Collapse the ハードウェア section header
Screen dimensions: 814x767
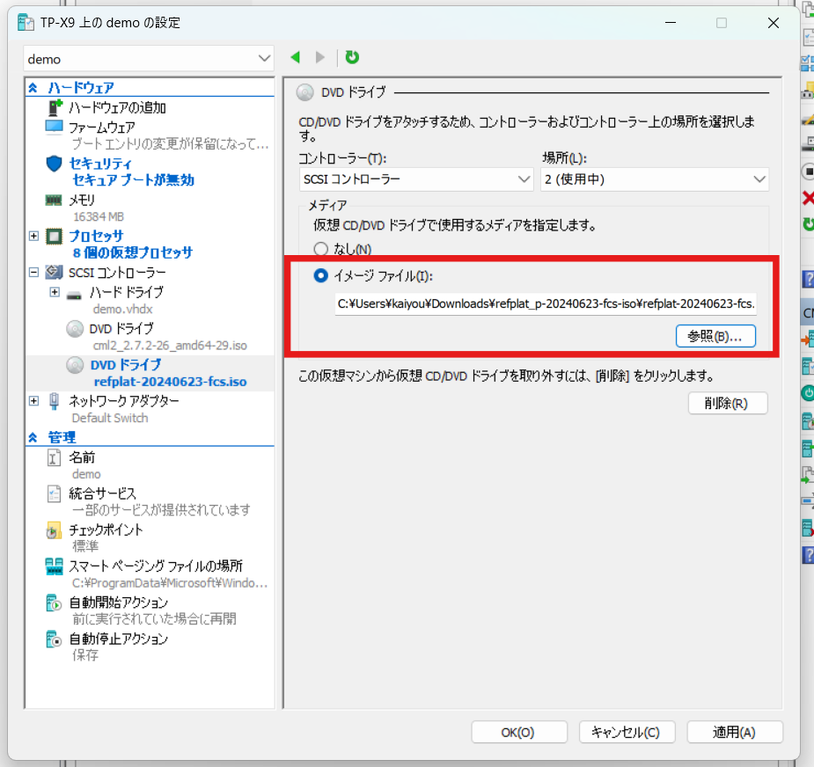(x=33, y=88)
